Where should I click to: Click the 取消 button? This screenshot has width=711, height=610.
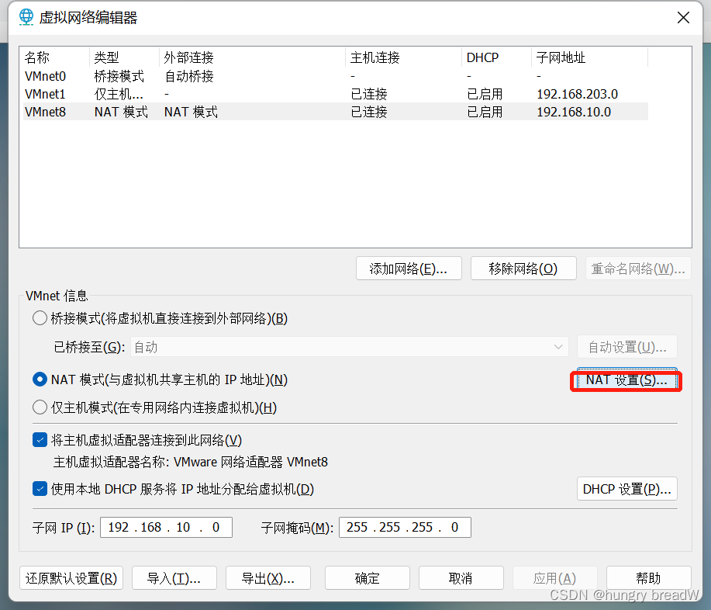(x=461, y=577)
